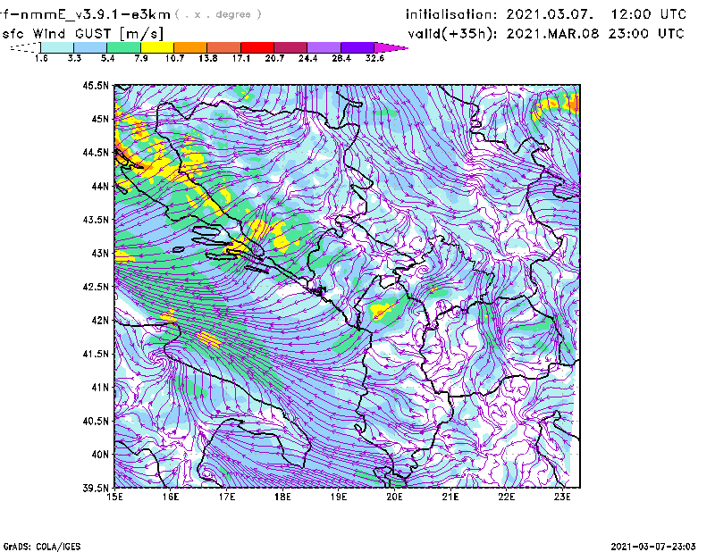Click the light cyan 1.6–3.3 legend swatch

click(57, 47)
